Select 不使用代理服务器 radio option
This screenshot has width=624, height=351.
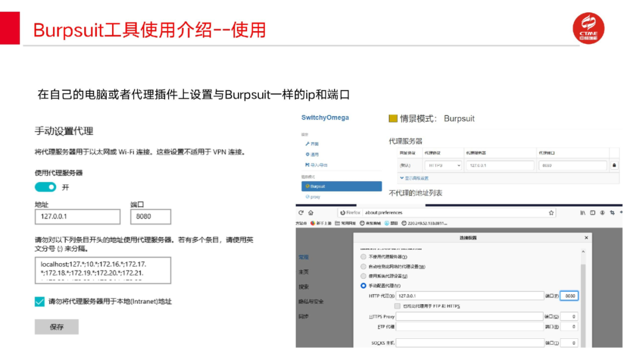363,257
